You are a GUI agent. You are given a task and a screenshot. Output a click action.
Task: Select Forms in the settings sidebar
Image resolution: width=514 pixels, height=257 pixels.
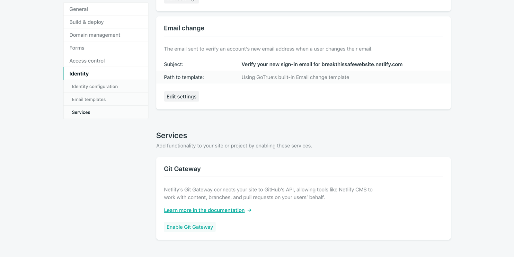point(77,48)
